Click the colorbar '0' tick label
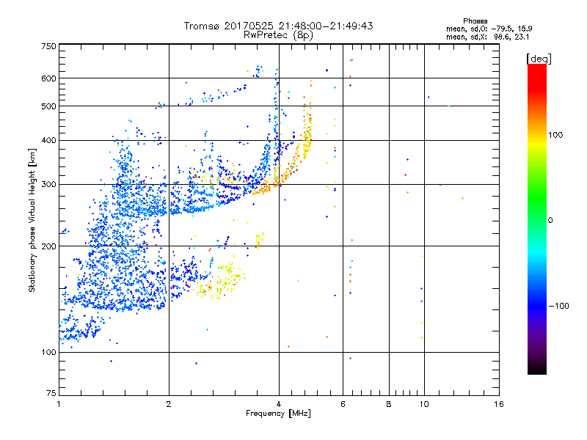587x440 pixels. pos(550,221)
